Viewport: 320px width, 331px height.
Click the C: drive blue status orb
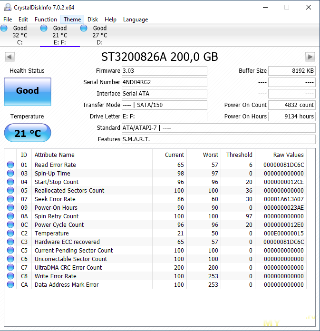4,28
